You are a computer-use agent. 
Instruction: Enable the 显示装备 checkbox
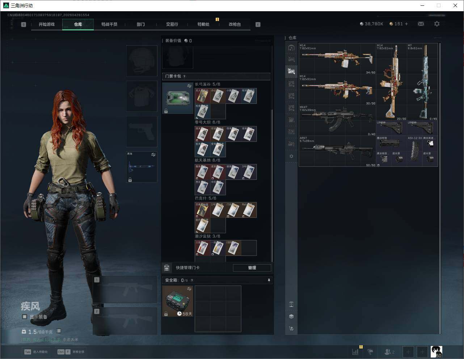click(25, 317)
